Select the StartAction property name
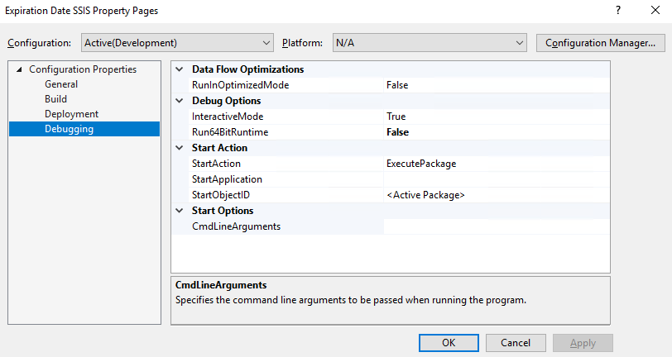Image resolution: width=672 pixels, height=357 pixels. (x=216, y=164)
